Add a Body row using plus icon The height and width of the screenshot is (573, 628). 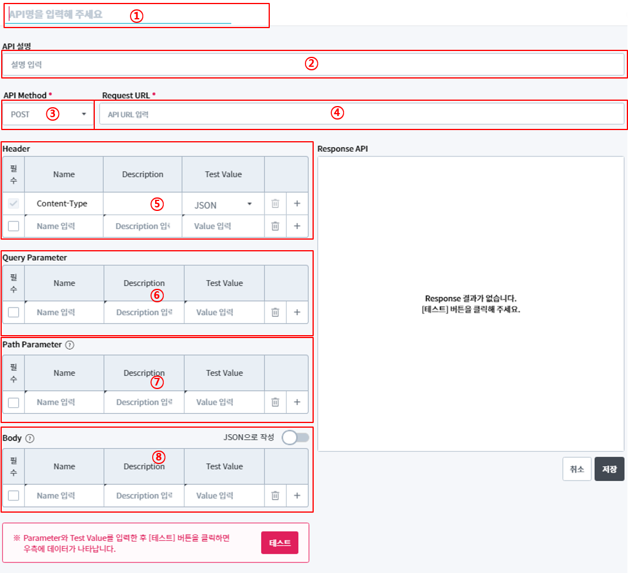click(x=297, y=496)
